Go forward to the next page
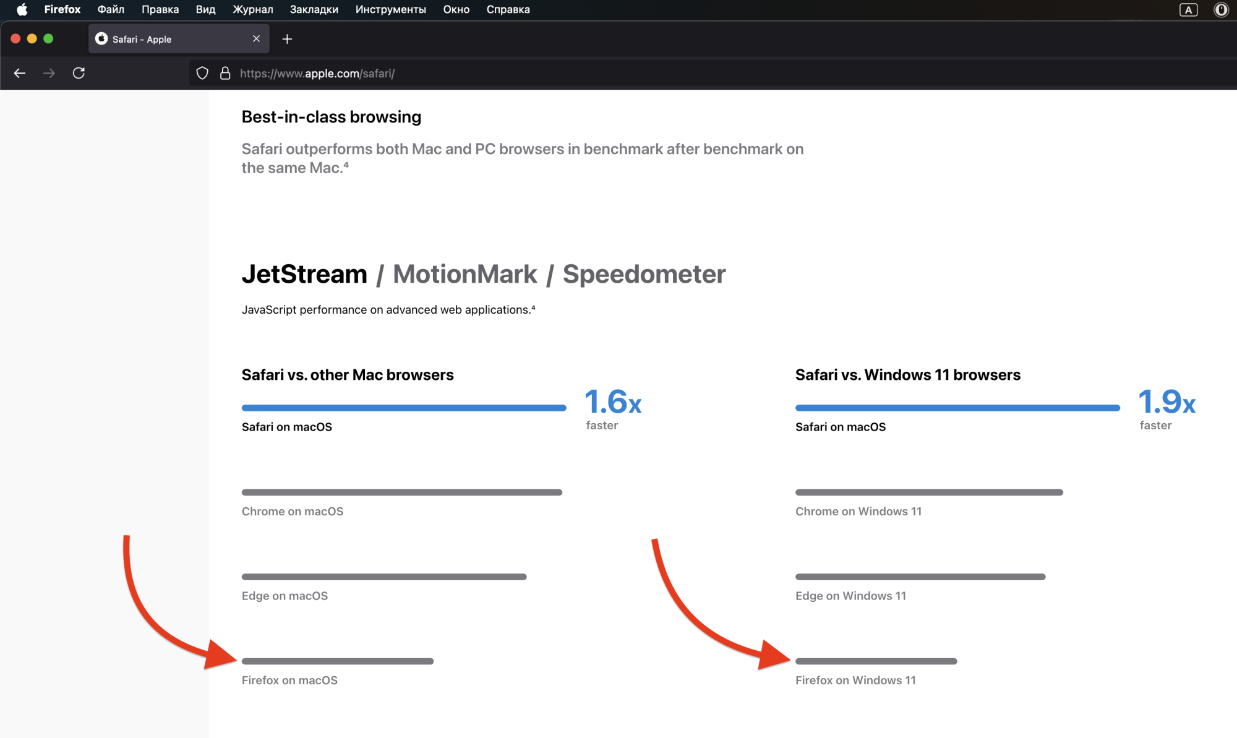This screenshot has height=738, width=1237. (49, 73)
